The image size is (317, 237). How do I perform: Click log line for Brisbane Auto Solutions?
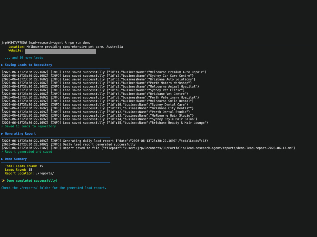[99, 79]
